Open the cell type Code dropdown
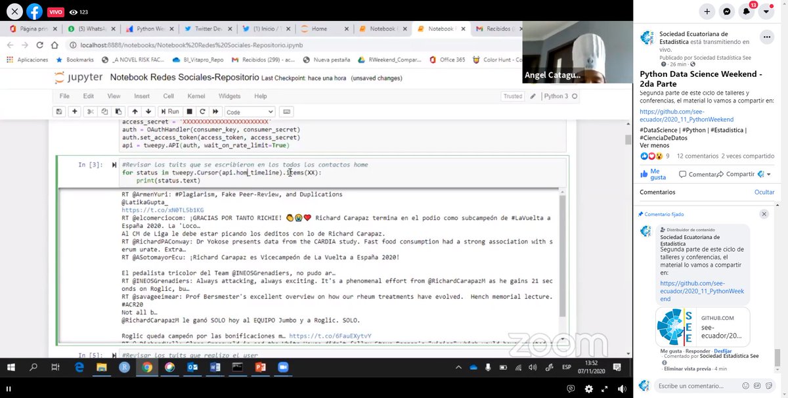Viewport: 788px width, 398px height. [x=250, y=112]
